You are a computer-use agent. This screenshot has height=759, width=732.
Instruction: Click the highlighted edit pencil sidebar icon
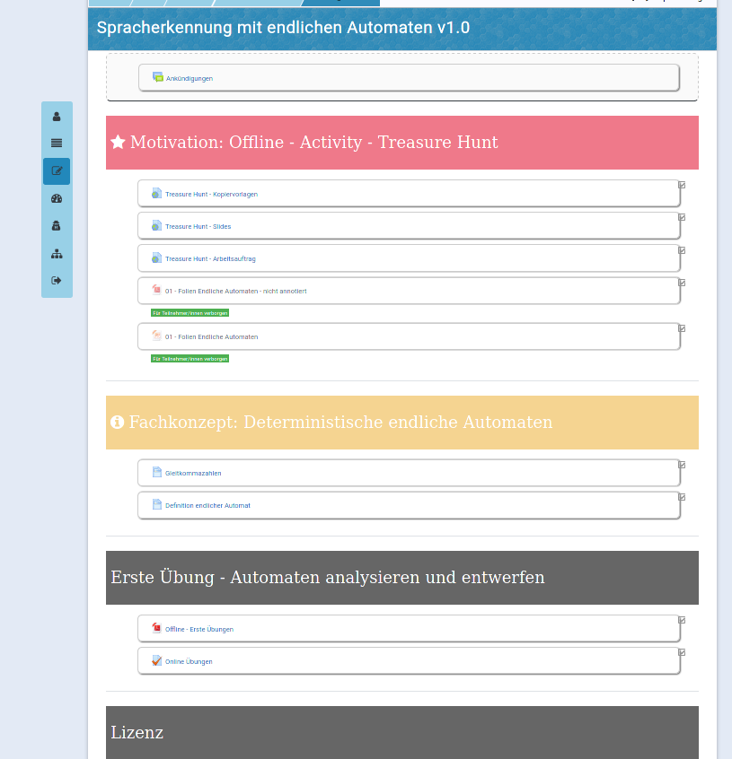(x=57, y=171)
